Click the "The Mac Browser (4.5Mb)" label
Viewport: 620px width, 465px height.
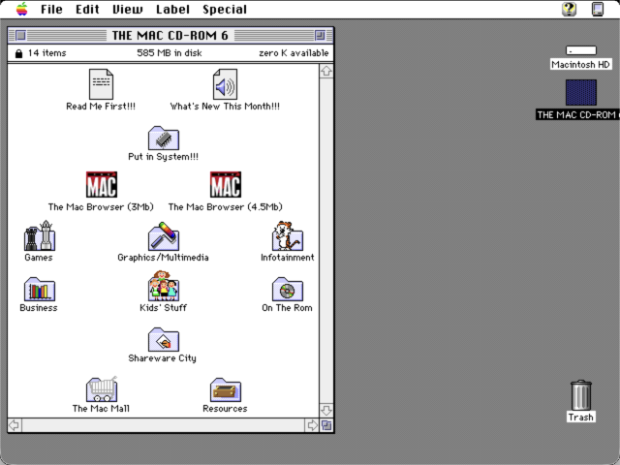[x=226, y=206]
